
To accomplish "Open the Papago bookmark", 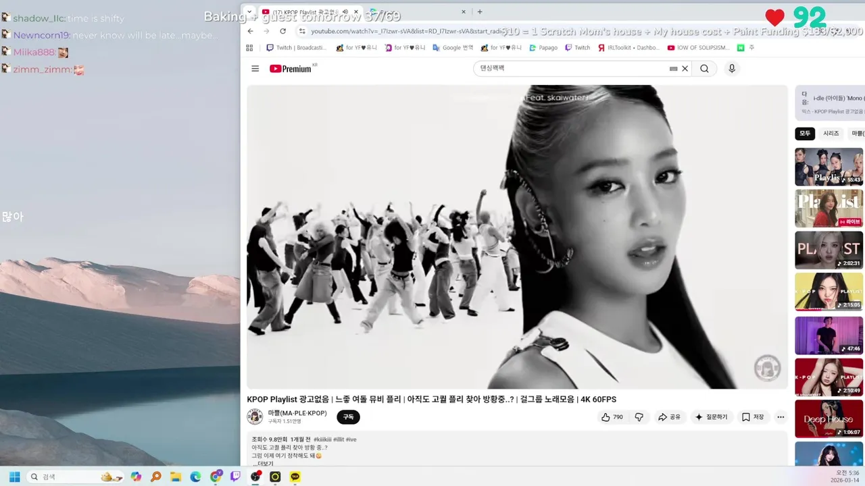I will point(543,48).
